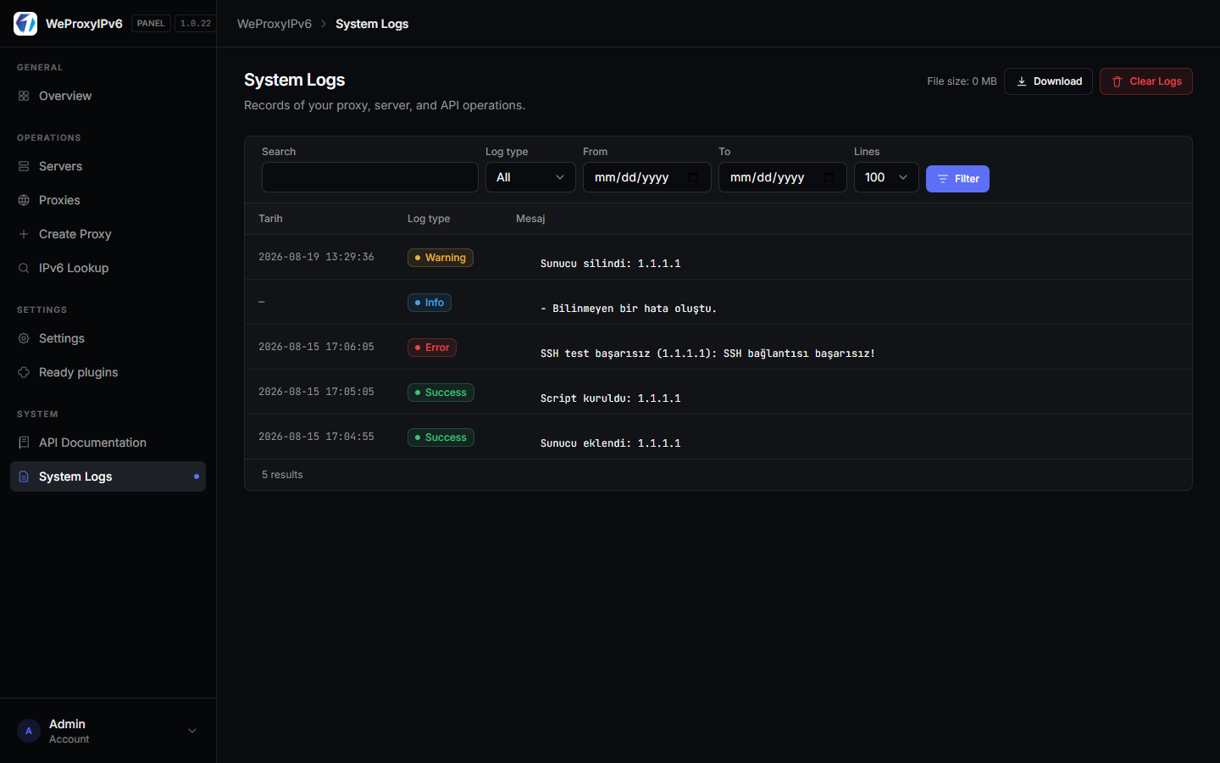Select System Logs sidebar item
Image resolution: width=1220 pixels, height=763 pixels.
coord(108,476)
